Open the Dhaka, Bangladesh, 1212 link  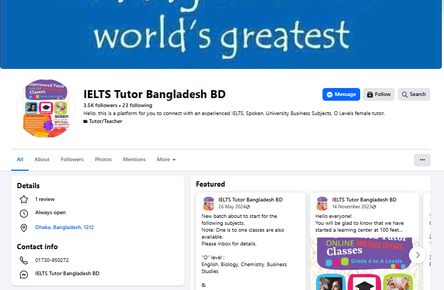(64, 227)
